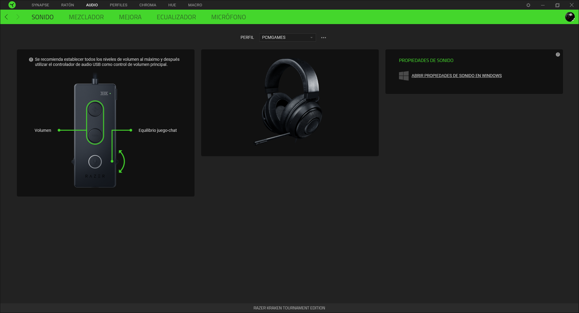
Task: Click the volume down button on controller diagram
Action: (x=95, y=135)
